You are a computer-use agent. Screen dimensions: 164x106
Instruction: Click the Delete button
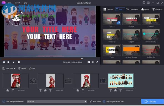coord(22,69)
